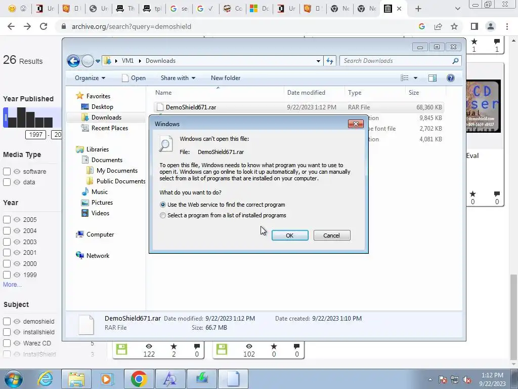Click the refresh button next to address bar in Explorer

tap(330, 61)
